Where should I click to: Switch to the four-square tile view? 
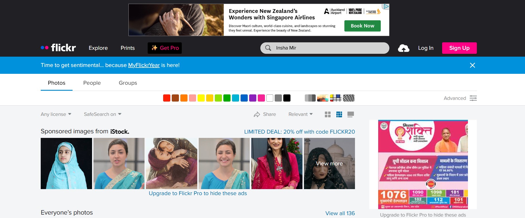click(328, 114)
